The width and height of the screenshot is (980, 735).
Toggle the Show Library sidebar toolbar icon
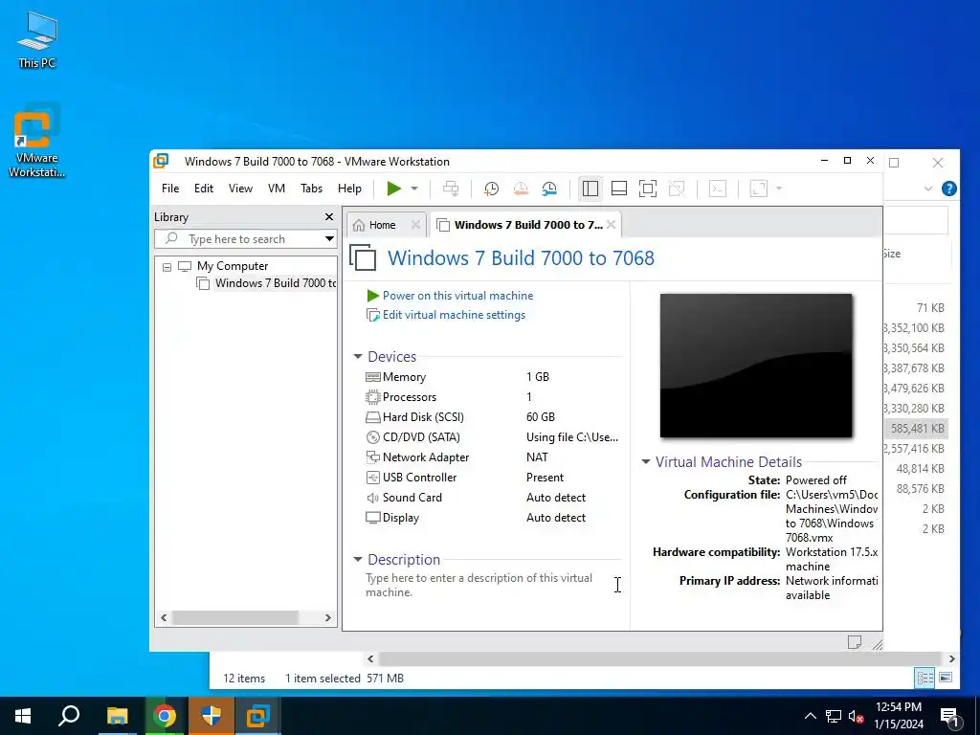point(590,189)
